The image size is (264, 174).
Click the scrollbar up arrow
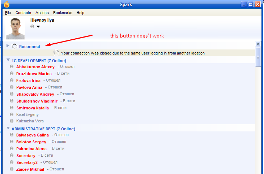click(x=258, y=44)
